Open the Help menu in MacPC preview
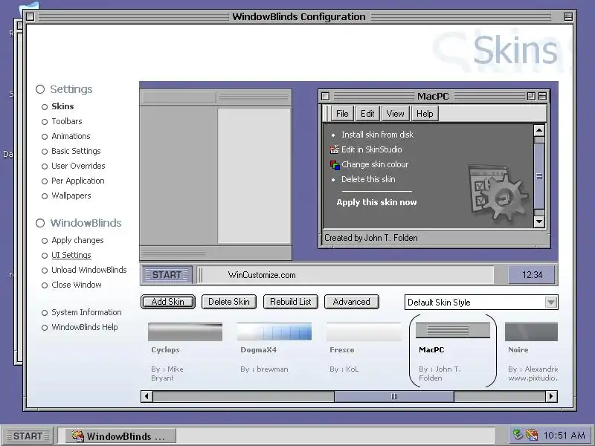The width and height of the screenshot is (595, 446). click(425, 114)
